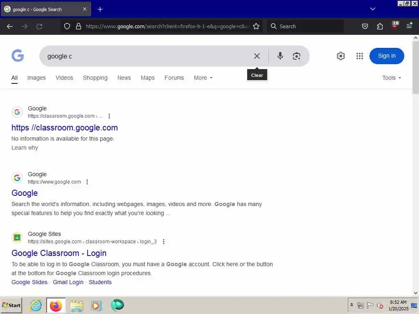Switch to the Maps tab
Screen dimensions: 419x314
[147, 78]
